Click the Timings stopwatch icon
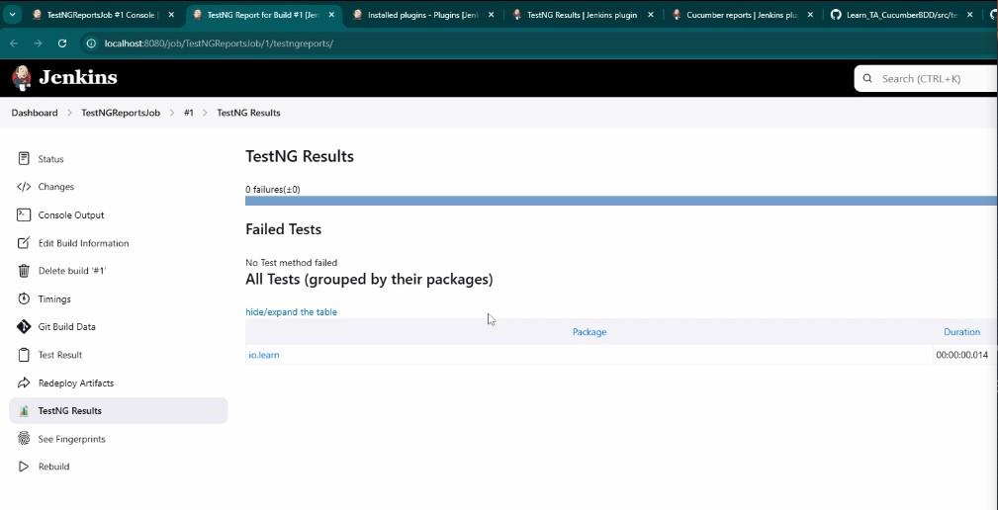The width and height of the screenshot is (998, 510). coord(24,298)
